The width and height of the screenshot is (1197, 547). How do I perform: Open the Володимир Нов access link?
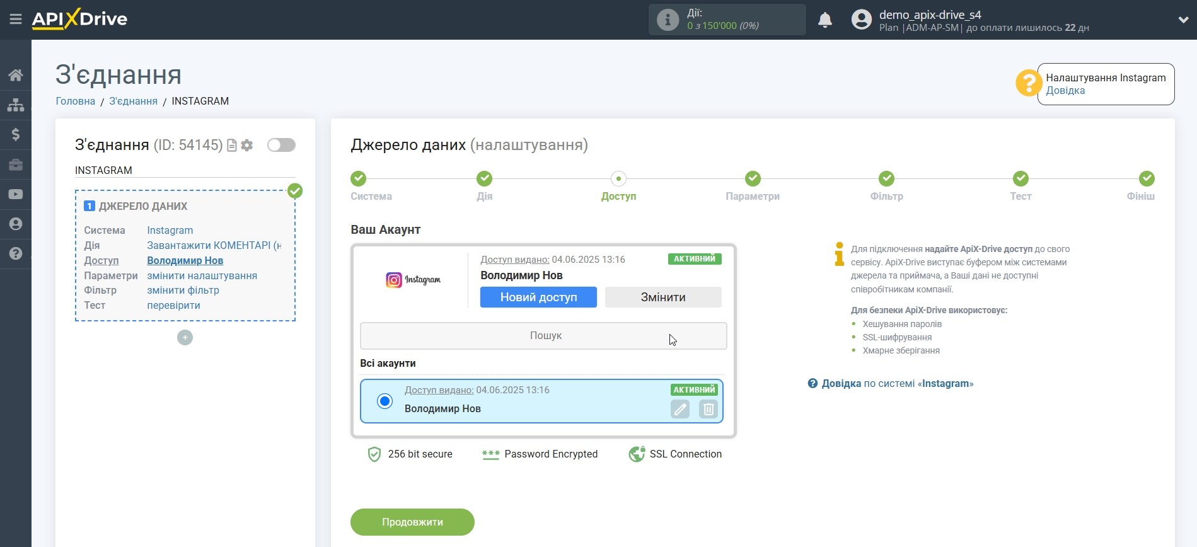pyautogui.click(x=185, y=261)
